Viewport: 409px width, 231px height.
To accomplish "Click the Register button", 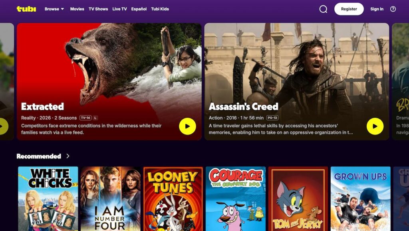I will pos(349,9).
